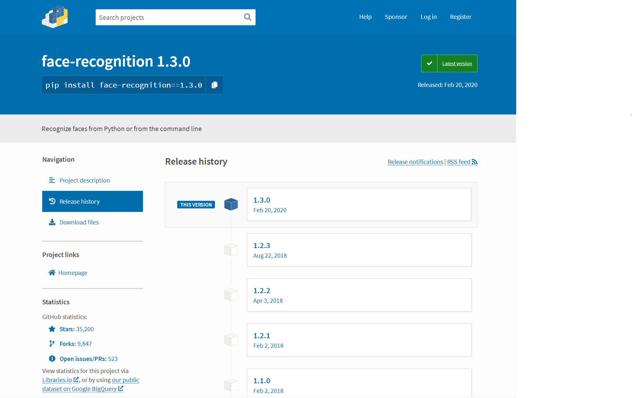Click the 1.3.0 version cube icon
This screenshot has height=398, width=632.
(x=231, y=204)
